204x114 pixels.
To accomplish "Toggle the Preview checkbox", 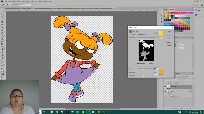I will pyautogui.click(x=165, y=46).
